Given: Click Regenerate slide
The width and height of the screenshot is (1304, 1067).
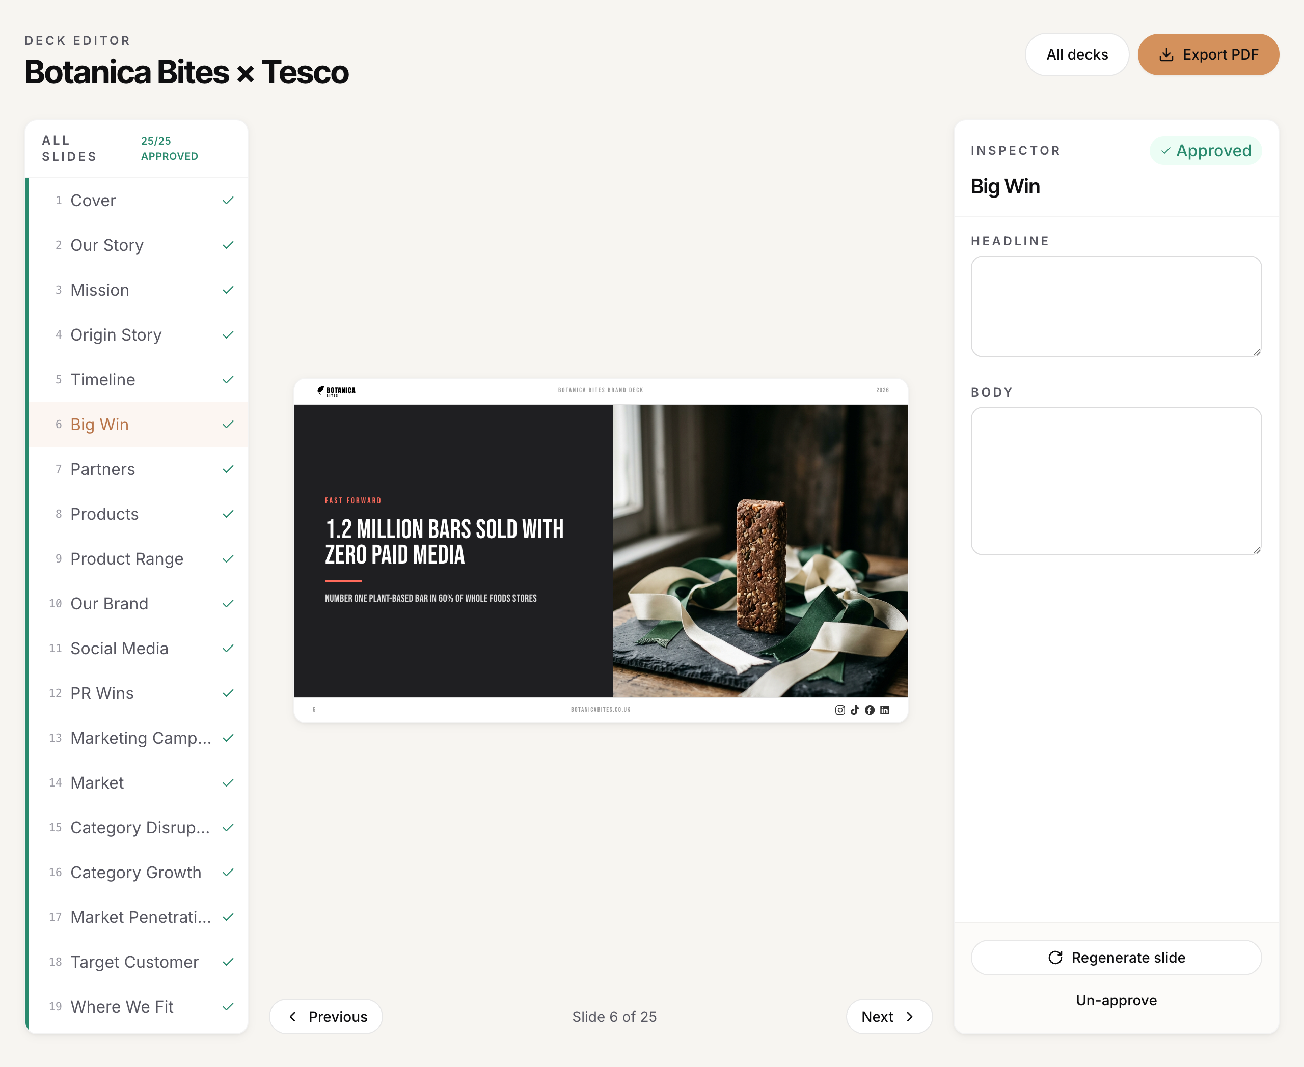Looking at the screenshot, I should (1116, 958).
